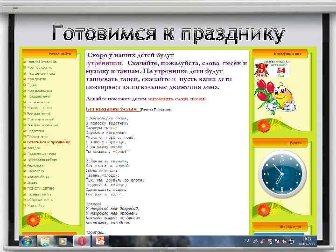Click the bullet icon beside Видео
336x252 pixels.
pos(24,183)
